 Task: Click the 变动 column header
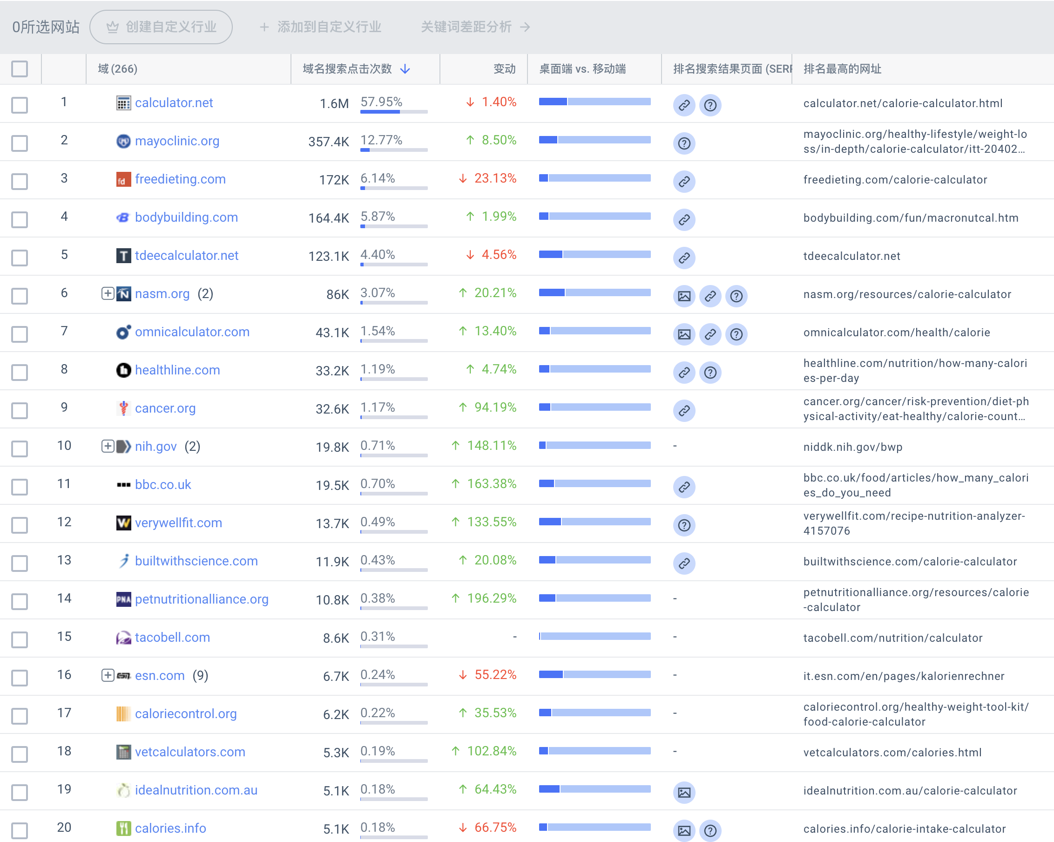(504, 68)
